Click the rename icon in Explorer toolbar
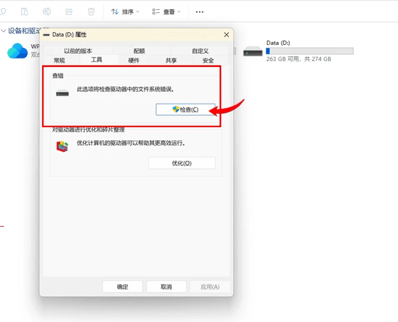Screen dimensions: 398x322 47,12
